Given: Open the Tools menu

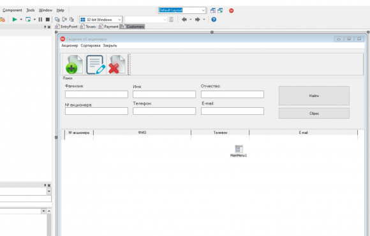Looking at the screenshot, I should point(31,10).
